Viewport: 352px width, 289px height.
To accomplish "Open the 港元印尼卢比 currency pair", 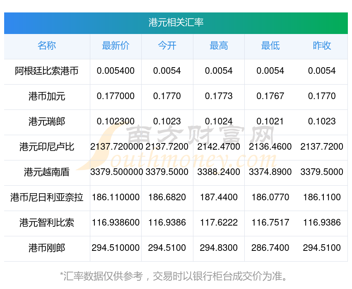I will (47, 147).
